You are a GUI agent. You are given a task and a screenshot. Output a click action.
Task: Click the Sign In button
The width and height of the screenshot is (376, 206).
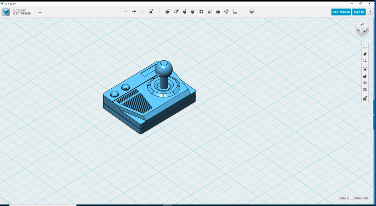coord(358,12)
